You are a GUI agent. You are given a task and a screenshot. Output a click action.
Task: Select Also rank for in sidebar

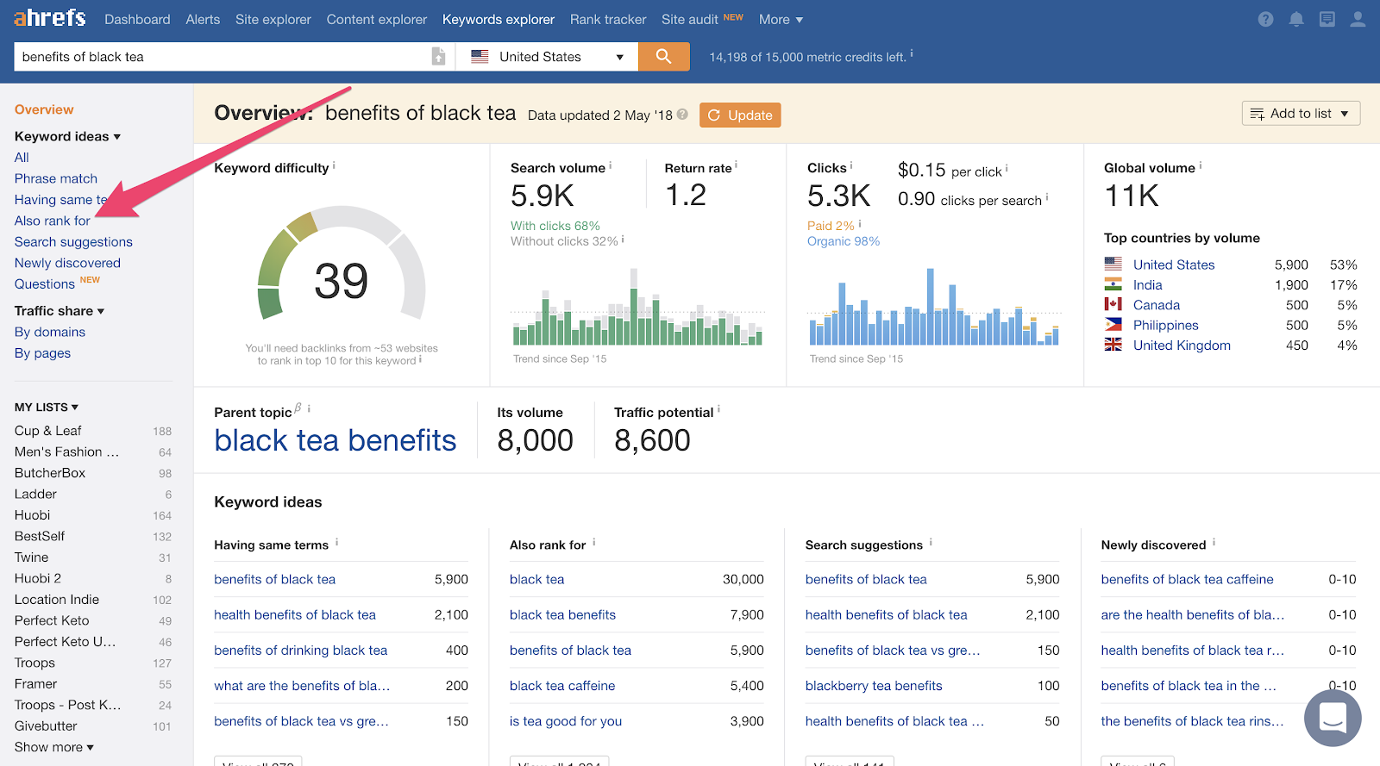coord(52,221)
